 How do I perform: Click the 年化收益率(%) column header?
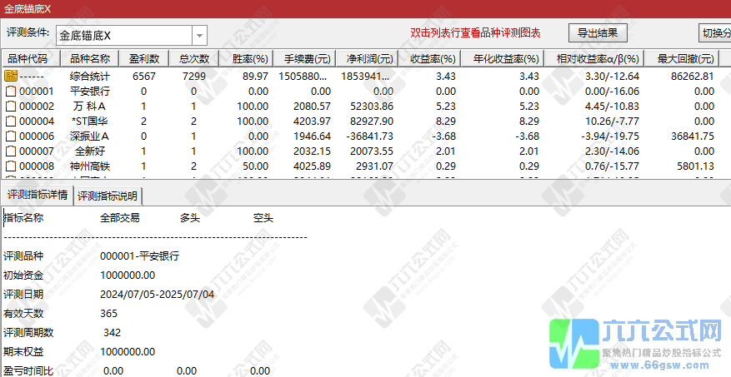coord(503,59)
